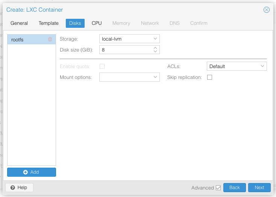276x197 pixels.
Task: Increase disk size with up arrow
Action: click(155, 48)
